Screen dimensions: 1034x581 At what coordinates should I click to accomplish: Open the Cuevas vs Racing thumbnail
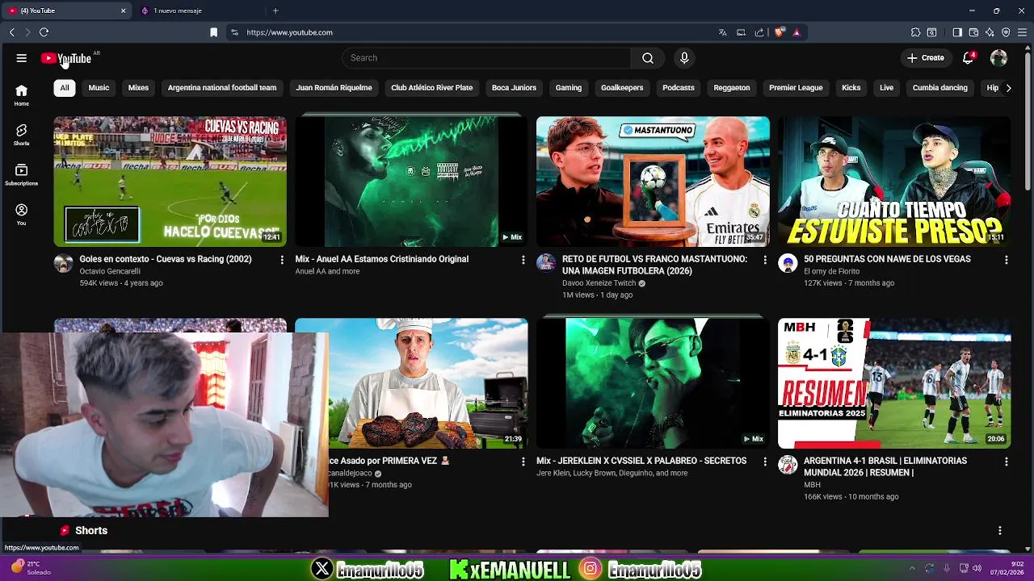(170, 182)
